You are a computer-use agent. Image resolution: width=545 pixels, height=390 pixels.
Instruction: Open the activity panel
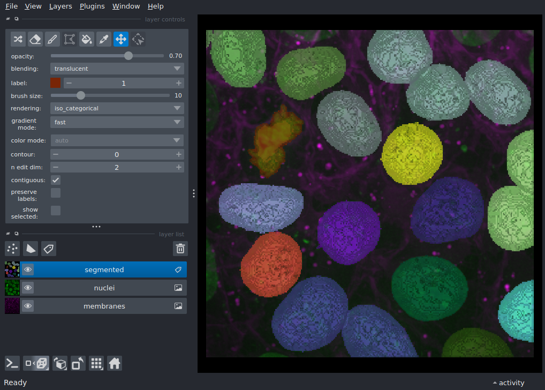coord(508,382)
